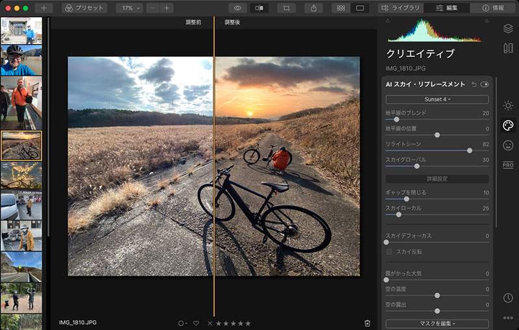Click the share export icon
The image size is (519, 330).
click(314, 8)
